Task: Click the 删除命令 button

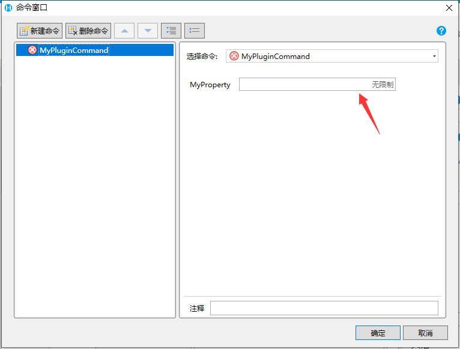Action: click(x=88, y=31)
